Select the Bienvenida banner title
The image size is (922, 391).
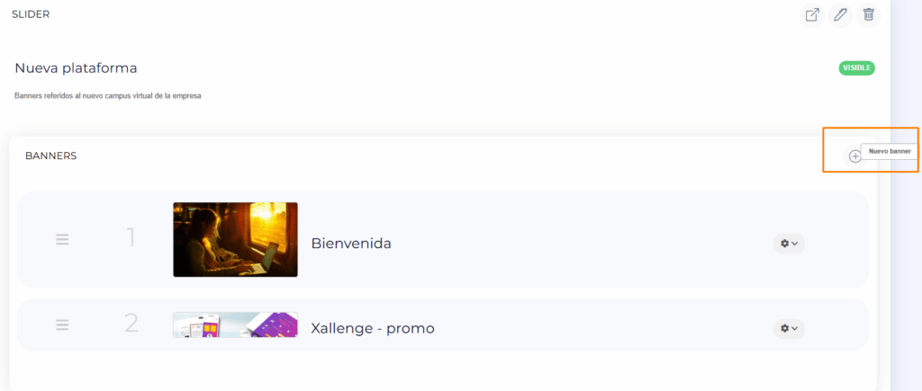(x=351, y=243)
